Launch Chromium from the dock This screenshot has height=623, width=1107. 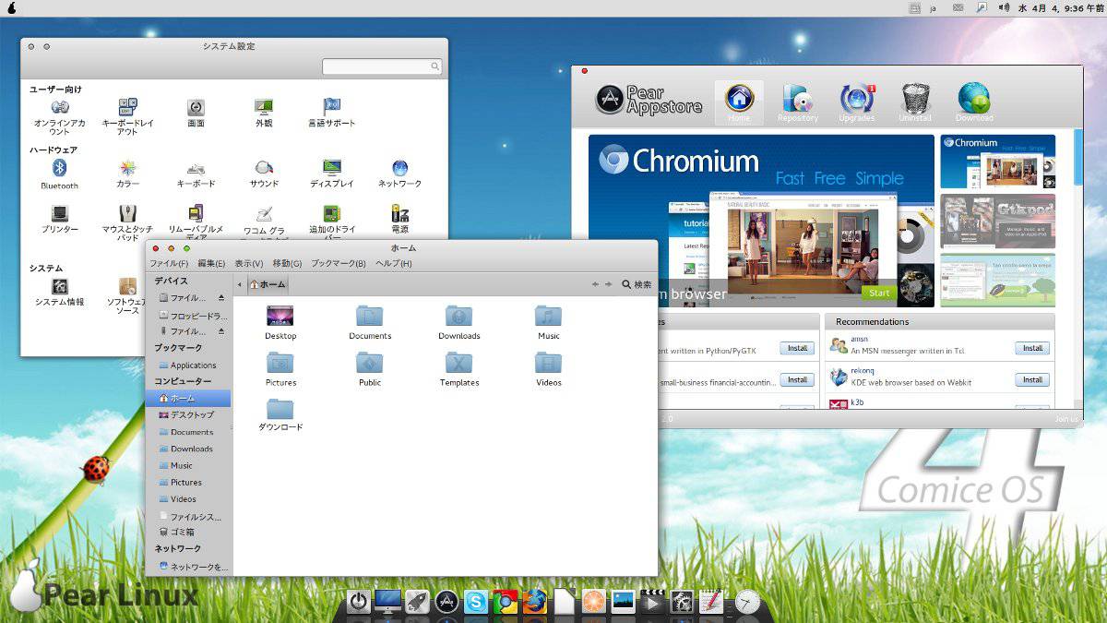(x=505, y=602)
